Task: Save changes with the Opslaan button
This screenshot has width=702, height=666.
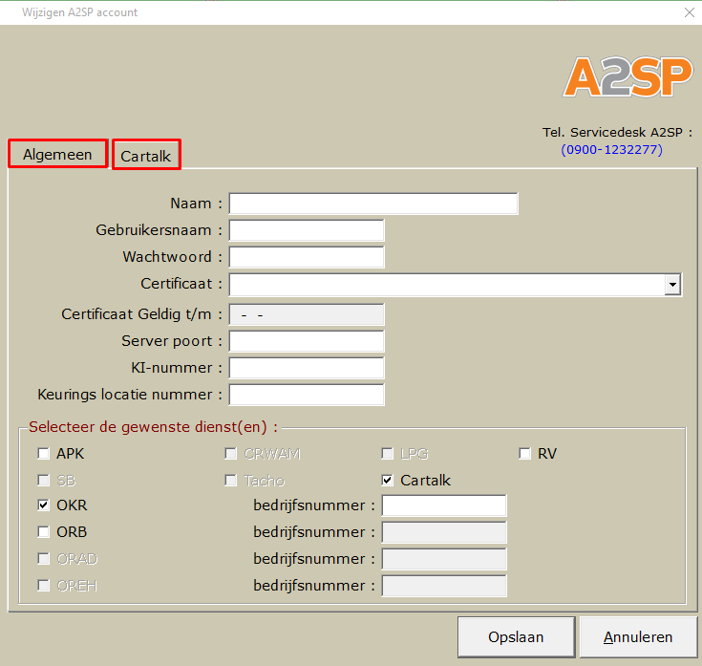Action: click(x=516, y=637)
